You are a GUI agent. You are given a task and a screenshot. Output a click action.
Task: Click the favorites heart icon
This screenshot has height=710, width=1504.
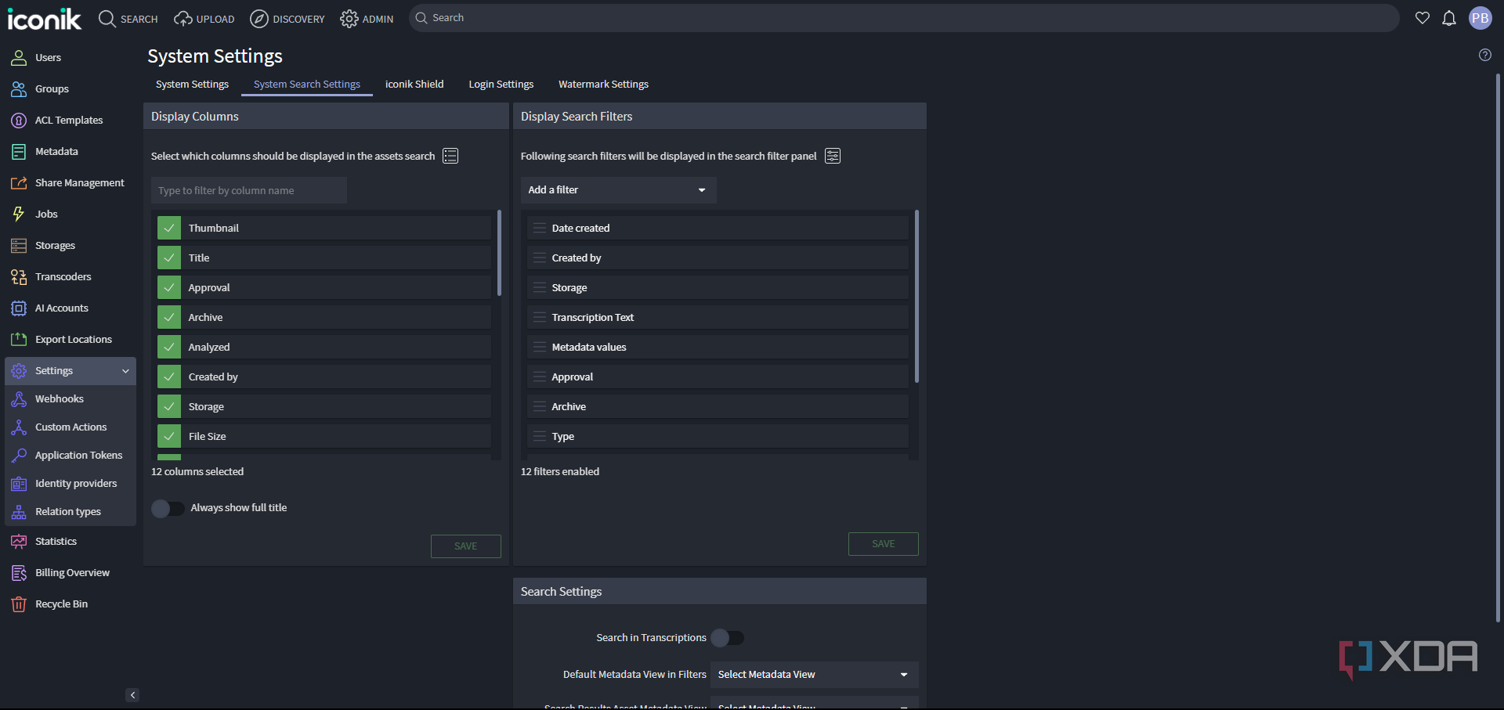pos(1423,18)
